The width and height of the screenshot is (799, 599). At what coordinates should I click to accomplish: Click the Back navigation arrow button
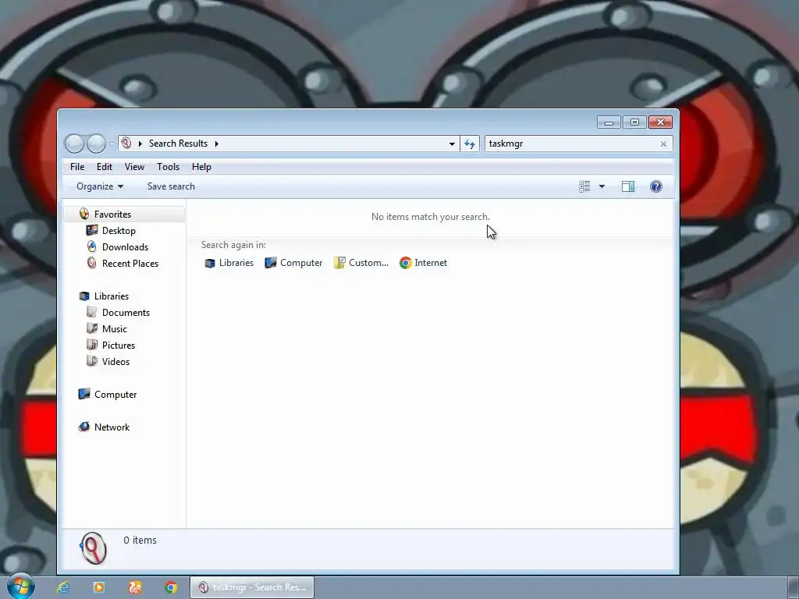(74, 144)
